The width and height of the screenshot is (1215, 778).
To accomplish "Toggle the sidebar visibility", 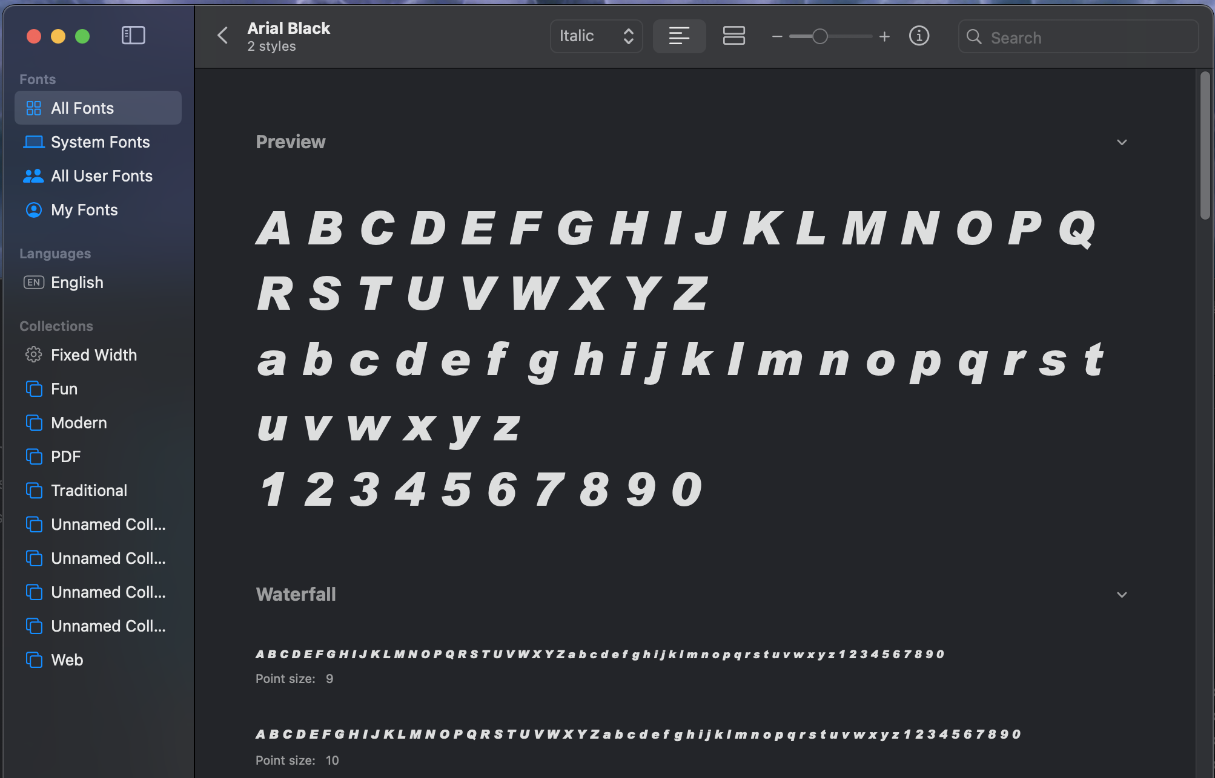I will 133,35.
